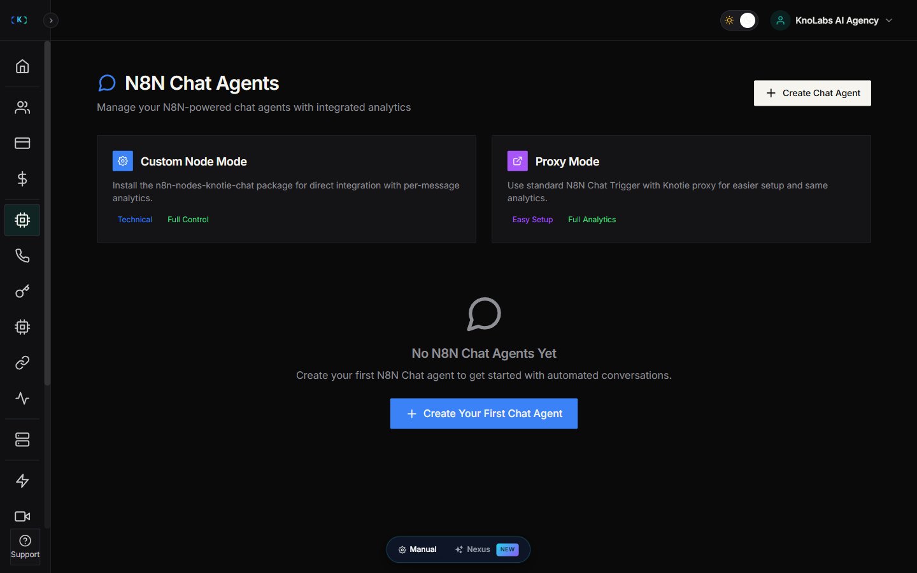Image resolution: width=917 pixels, height=573 pixels.
Task: Click the Proxy Mode heading
Action: (567, 162)
